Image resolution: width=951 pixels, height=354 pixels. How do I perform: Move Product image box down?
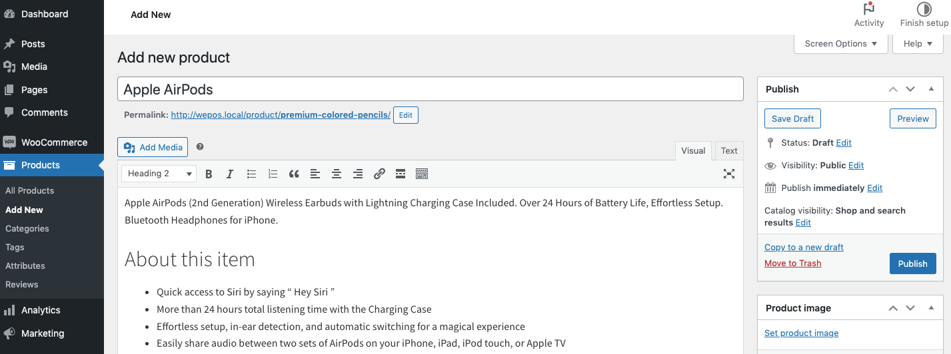[910, 308]
